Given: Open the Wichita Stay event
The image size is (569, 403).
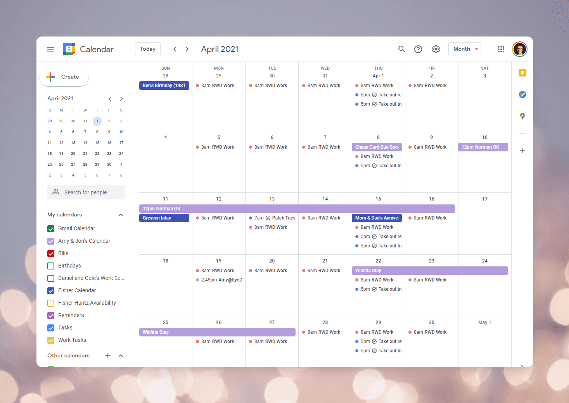Looking at the screenshot, I should pyautogui.click(x=427, y=270).
